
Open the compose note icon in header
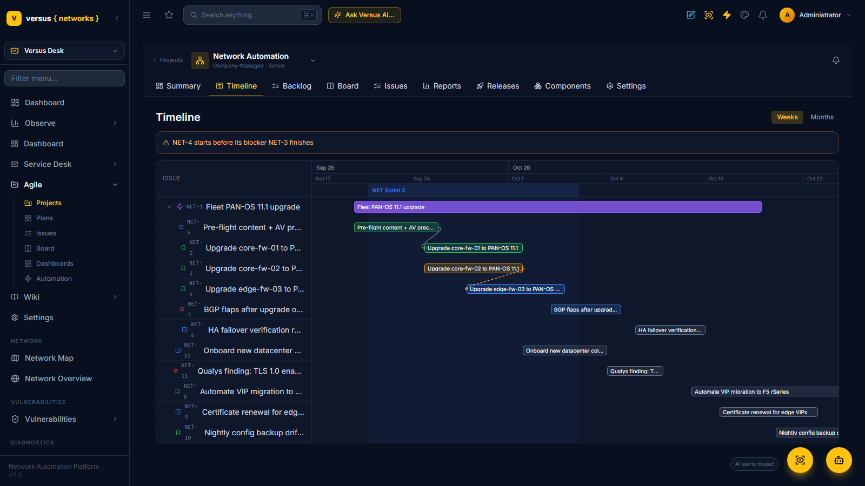click(x=691, y=15)
